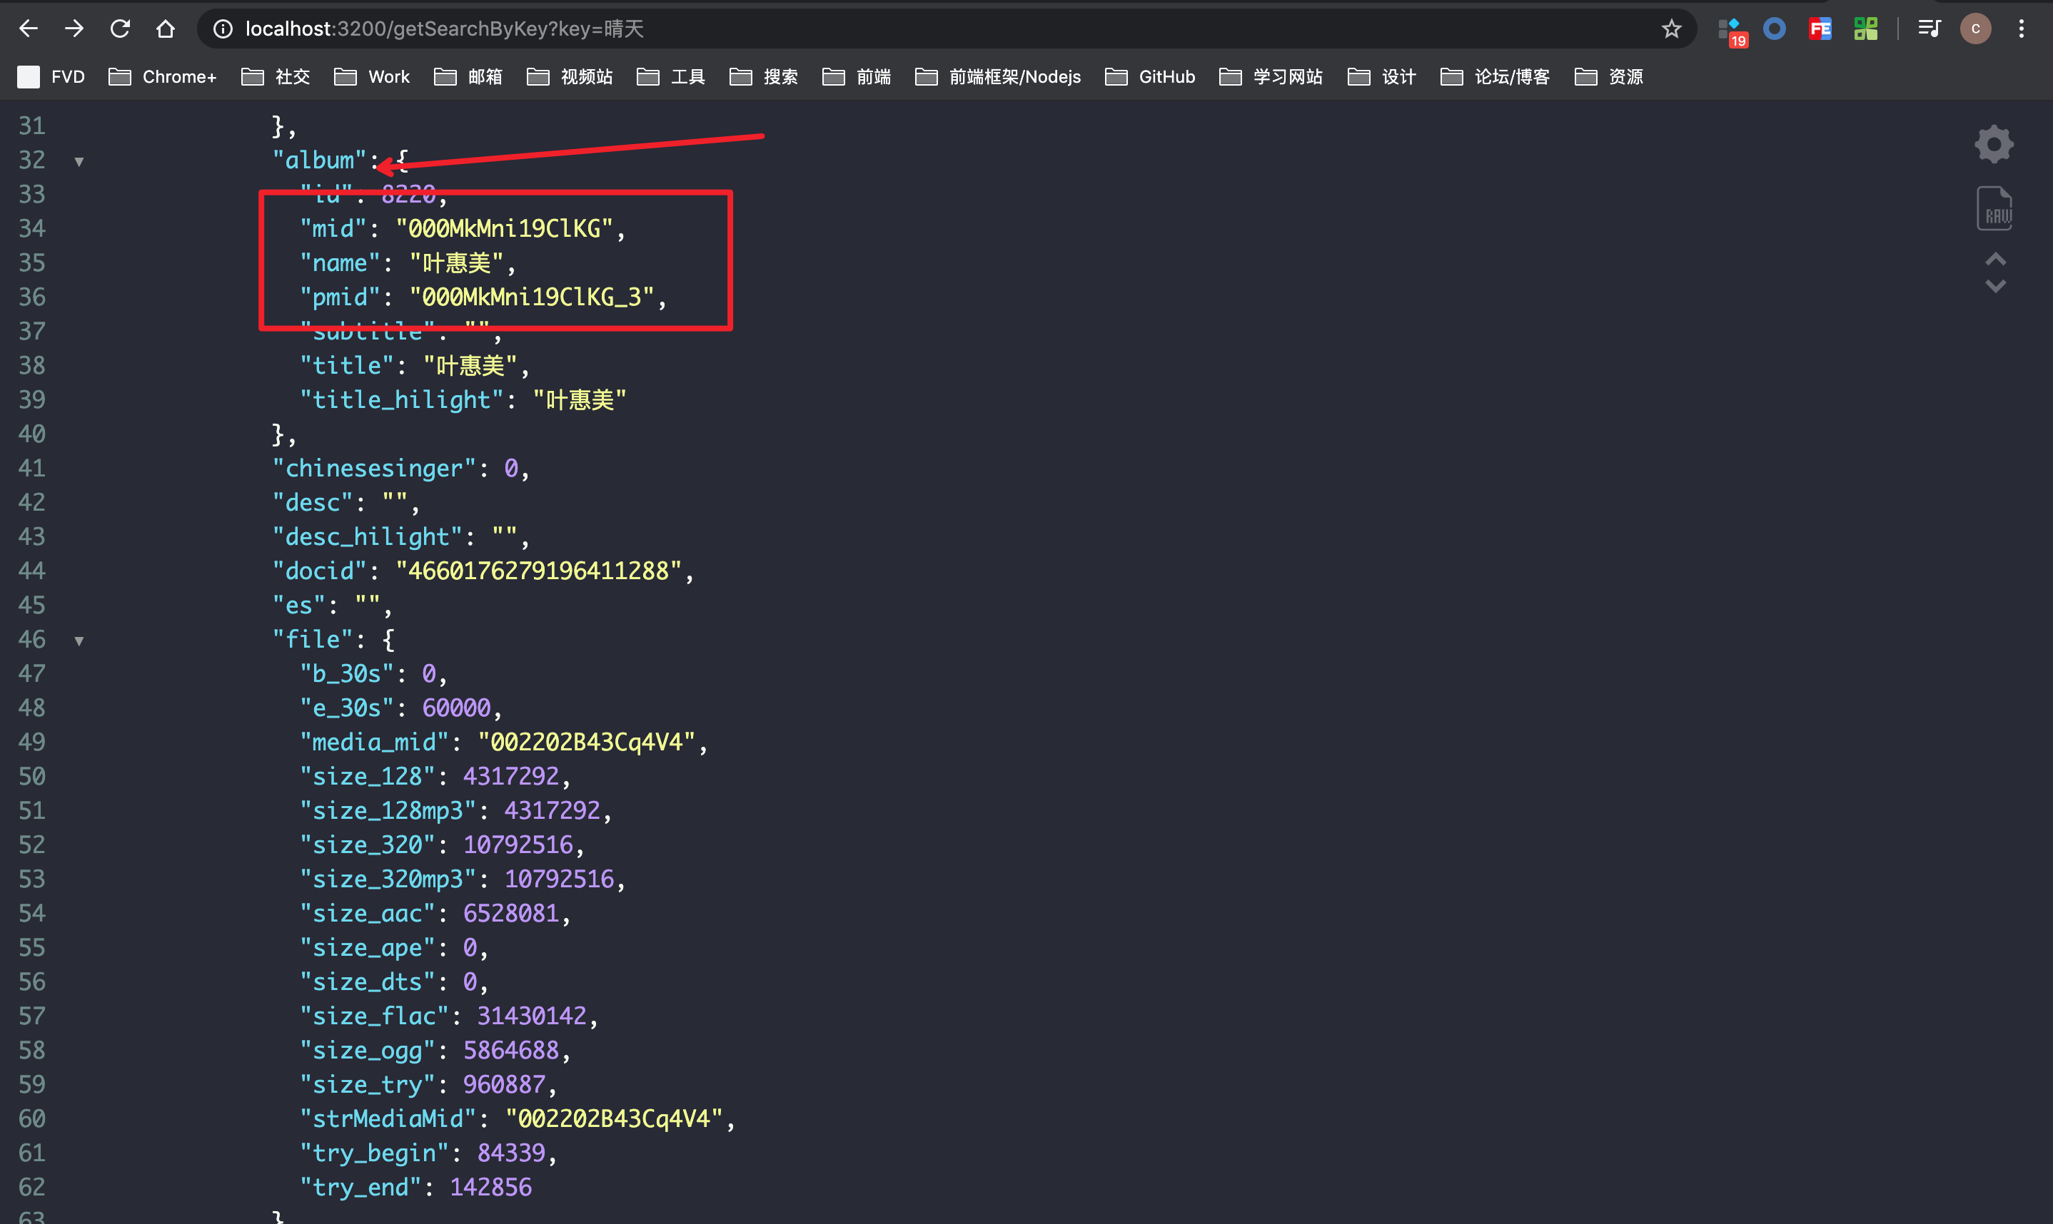
Task: Open the JSON viewer settings gear
Action: pos(1994,144)
